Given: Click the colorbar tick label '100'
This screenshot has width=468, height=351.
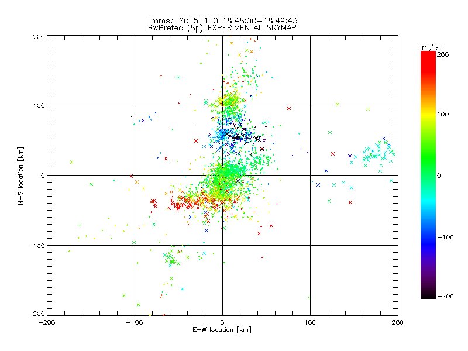Looking at the screenshot, I should tap(443, 114).
